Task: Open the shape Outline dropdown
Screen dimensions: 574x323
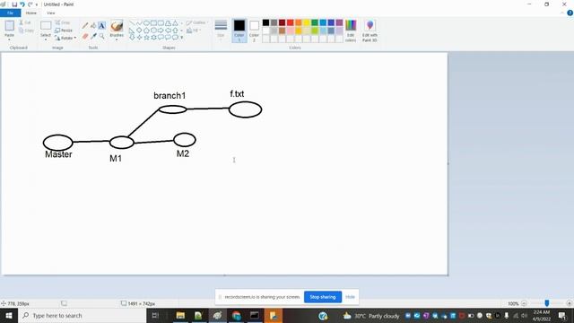Action: 197,22
